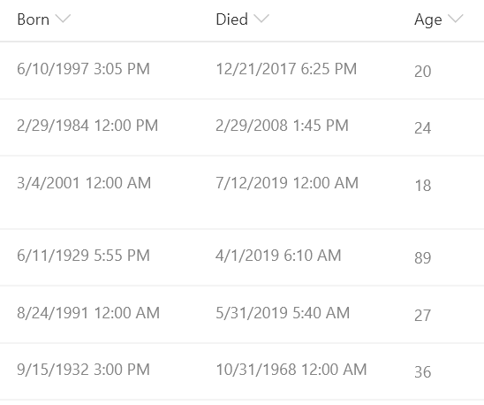Click the Born column header label
This screenshot has width=484, height=405.
tap(33, 19)
